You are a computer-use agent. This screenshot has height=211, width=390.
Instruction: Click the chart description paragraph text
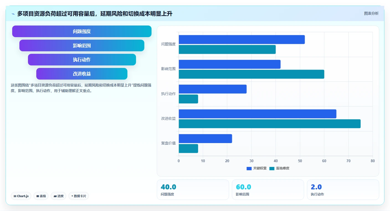[x=81, y=88]
